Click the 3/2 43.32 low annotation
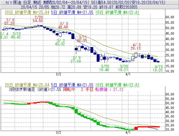The height and width of the screenshot is (136, 179). (60, 42)
